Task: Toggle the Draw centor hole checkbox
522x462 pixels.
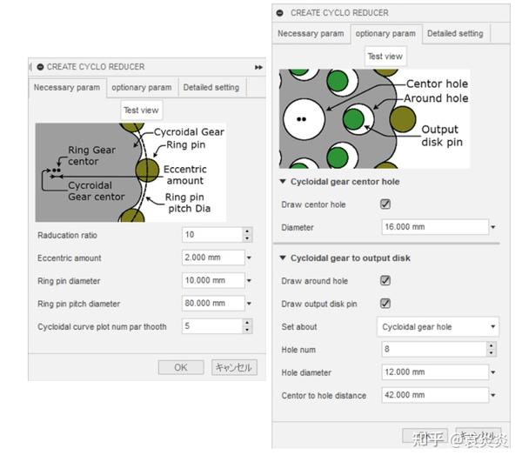Action: click(x=385, y=204)
